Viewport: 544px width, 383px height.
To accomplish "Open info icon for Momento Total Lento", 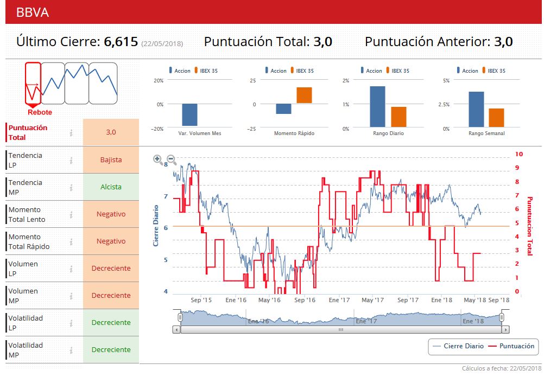I will point(71,214).
